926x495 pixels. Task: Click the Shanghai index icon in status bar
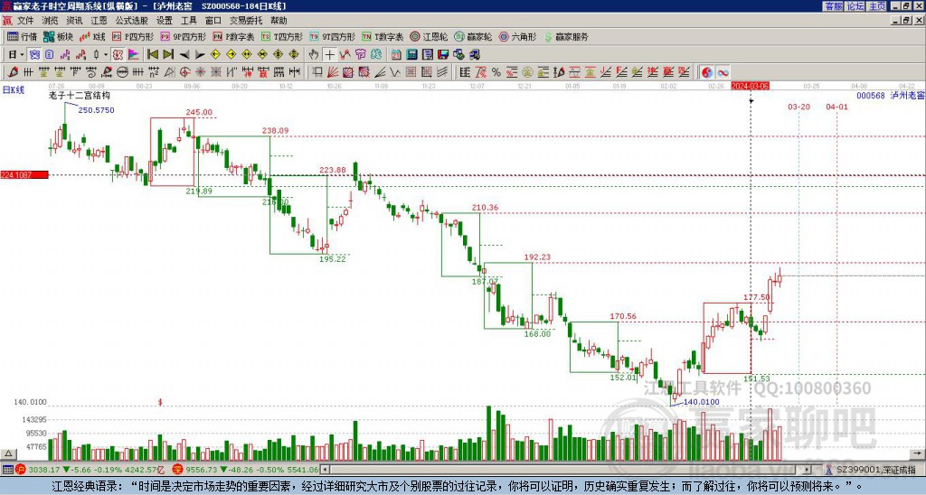click(21, 470)
